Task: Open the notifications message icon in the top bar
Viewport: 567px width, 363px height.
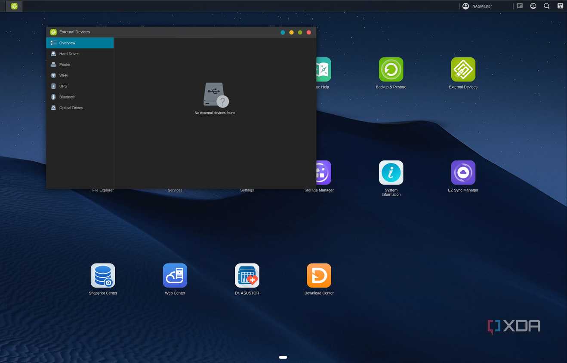Action: click(520, 6)
